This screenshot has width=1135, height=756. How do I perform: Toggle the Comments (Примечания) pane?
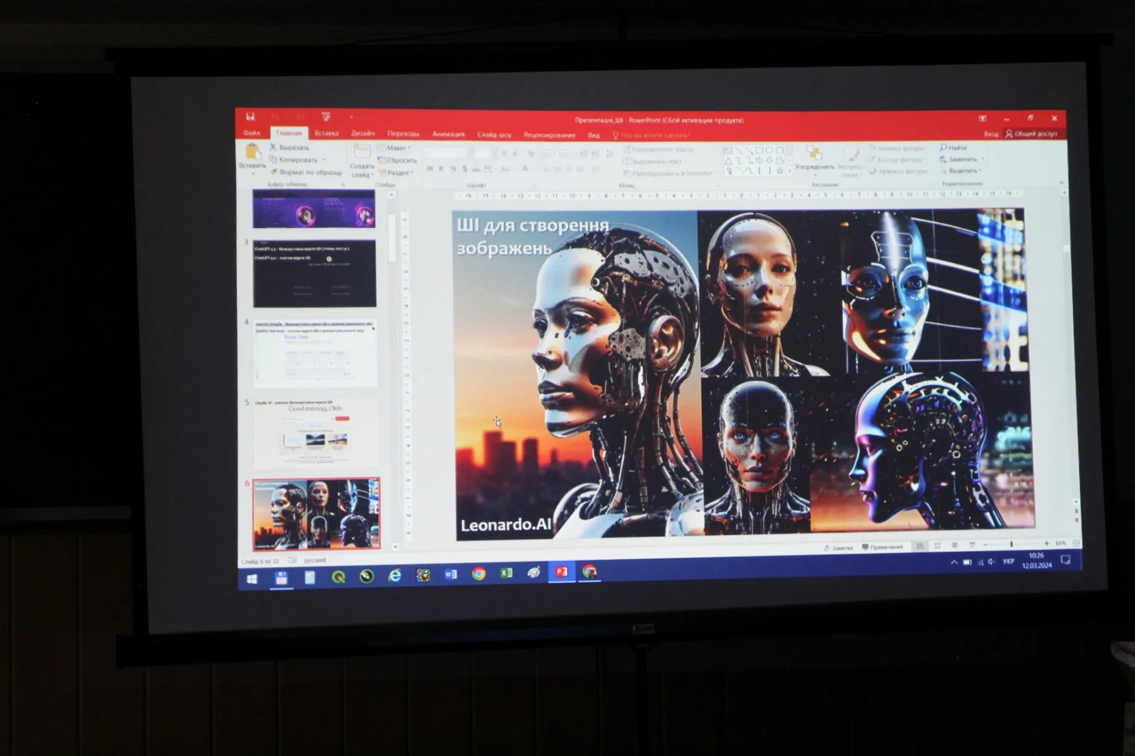tap(882, 547)
